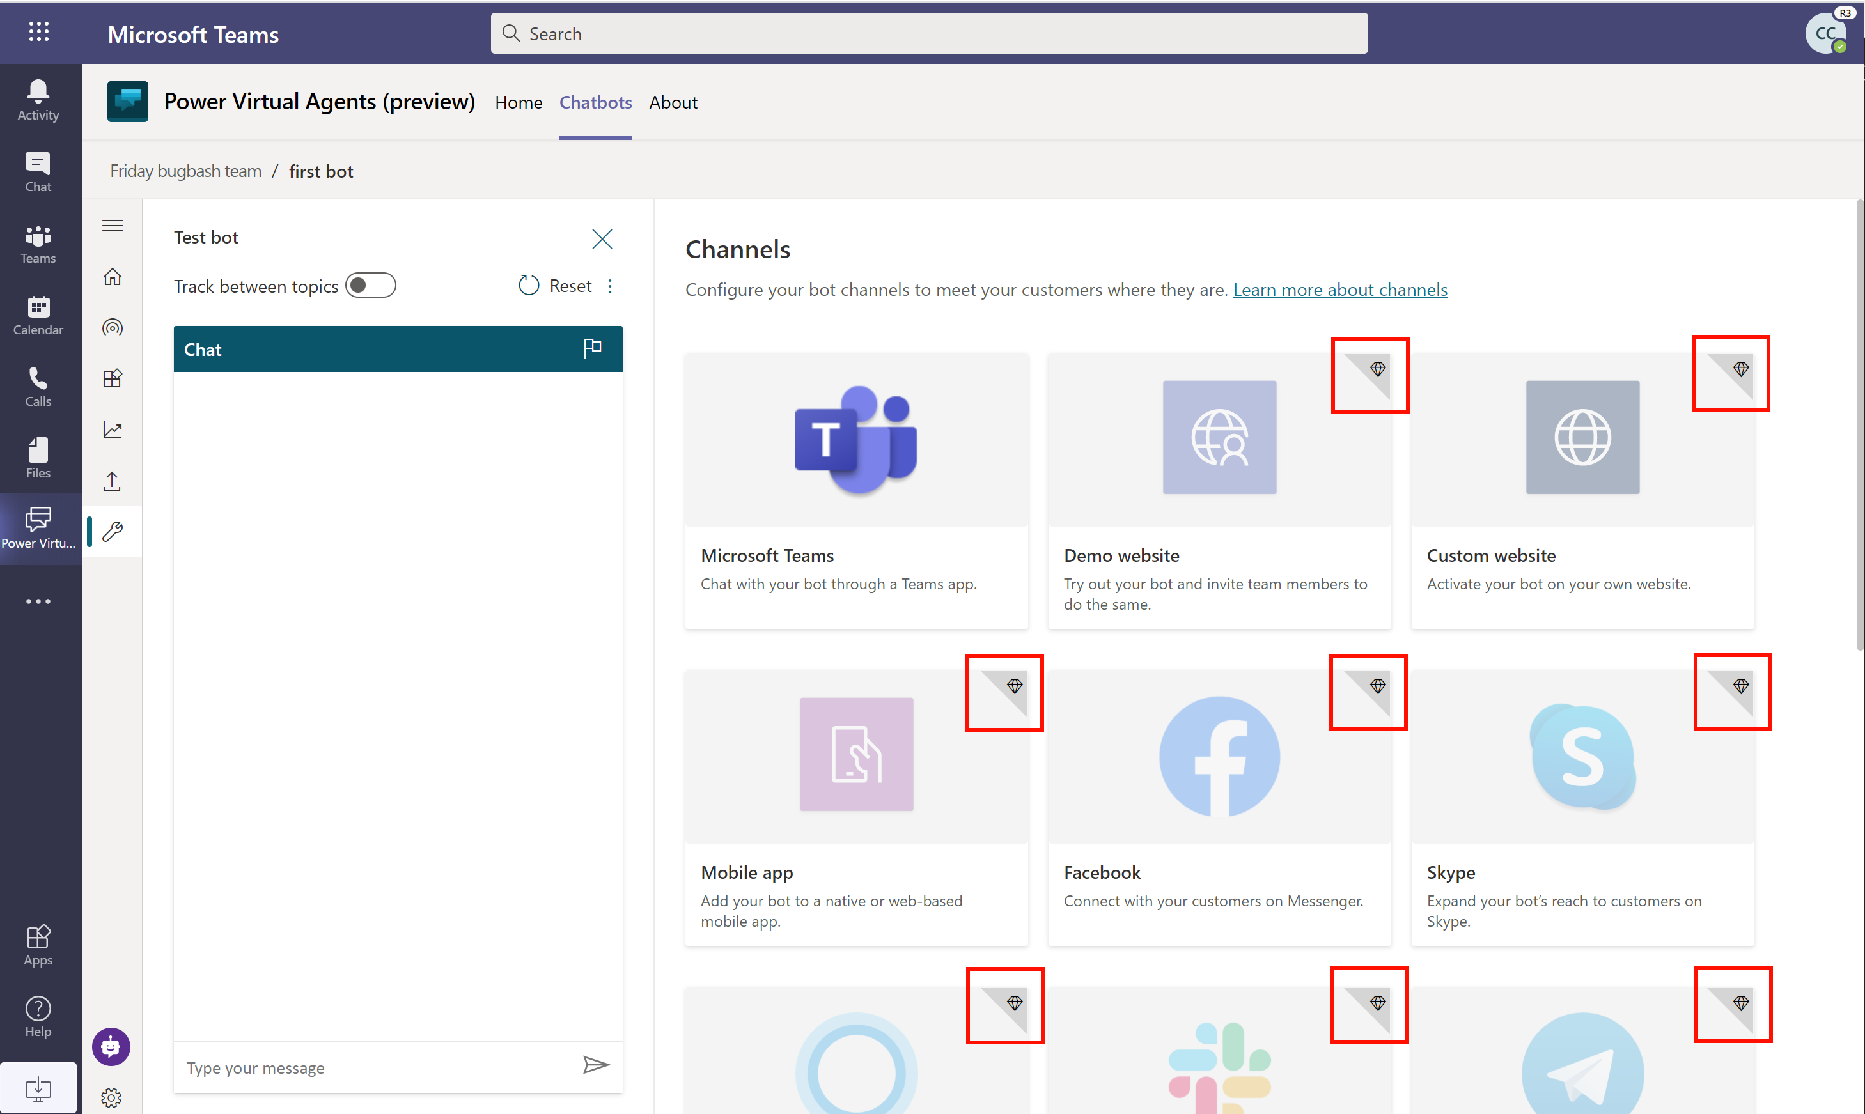1865x1114 pixels.
Task: Click the Custom website channel icon
Action: pyautogui.click(x=1580, y=437)
